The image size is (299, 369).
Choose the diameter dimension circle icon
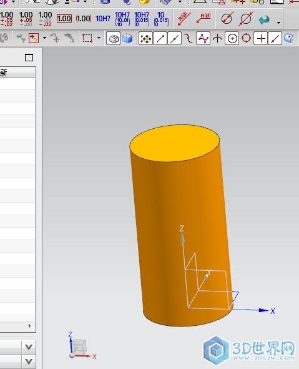[x=227, y=18]
